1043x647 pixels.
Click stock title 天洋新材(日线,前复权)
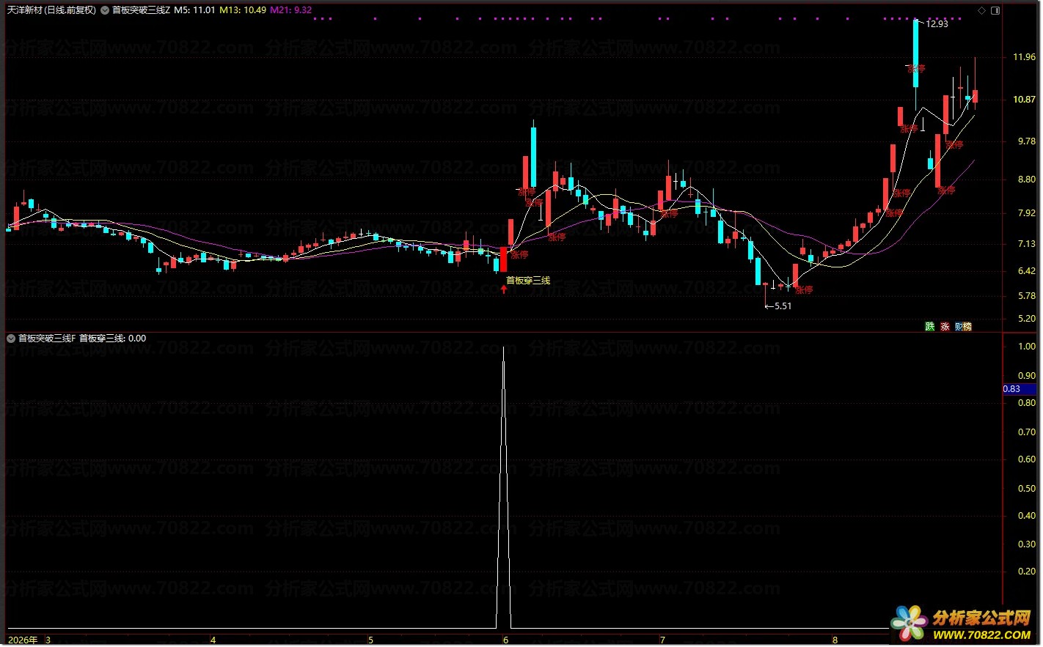click(x=52, y=10)
